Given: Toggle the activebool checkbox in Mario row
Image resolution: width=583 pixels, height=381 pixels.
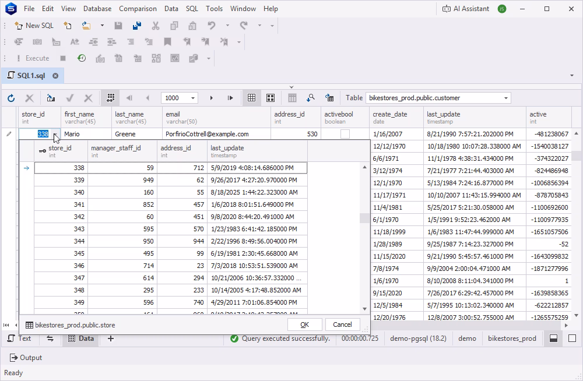Looking at the screenshot, I should click(345, 134).
